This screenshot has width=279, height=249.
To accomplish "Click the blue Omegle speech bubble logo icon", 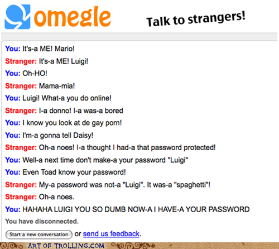I will point(17,17).
